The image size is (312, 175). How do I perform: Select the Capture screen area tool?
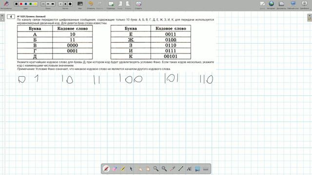coord(197,169)
